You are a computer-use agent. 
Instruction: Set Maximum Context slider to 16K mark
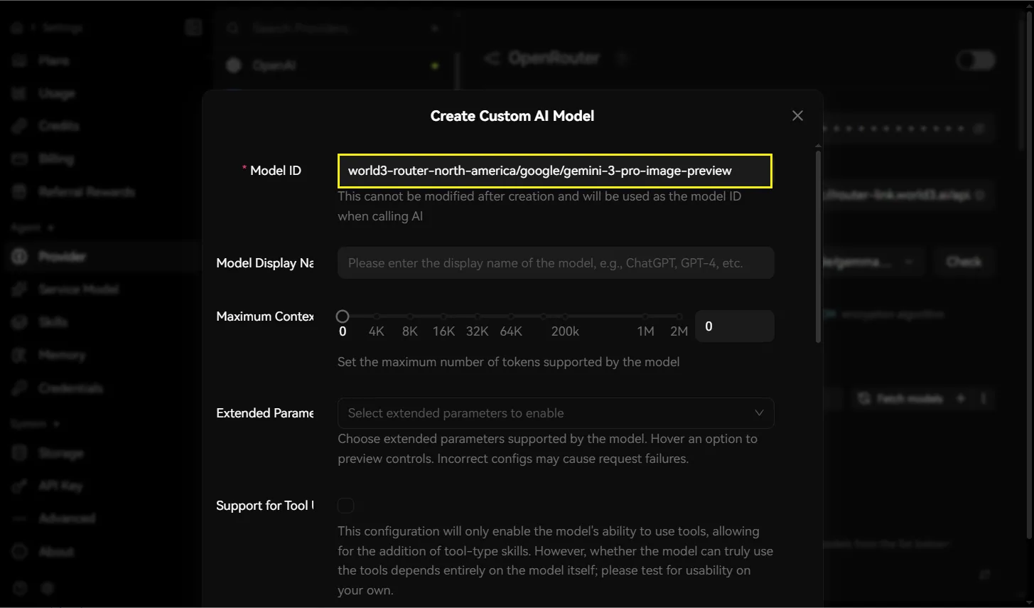443,316
